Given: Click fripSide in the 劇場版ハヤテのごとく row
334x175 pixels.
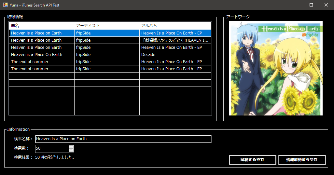Looking at the screenshot, I should point(107,40).
